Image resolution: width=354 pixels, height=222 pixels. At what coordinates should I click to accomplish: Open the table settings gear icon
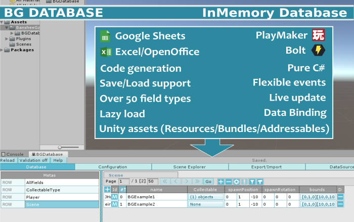236,181
